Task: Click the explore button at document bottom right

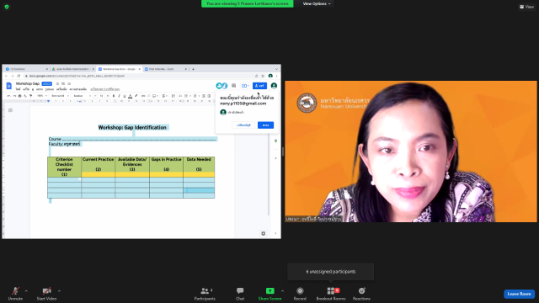Action: pos(264,234)
